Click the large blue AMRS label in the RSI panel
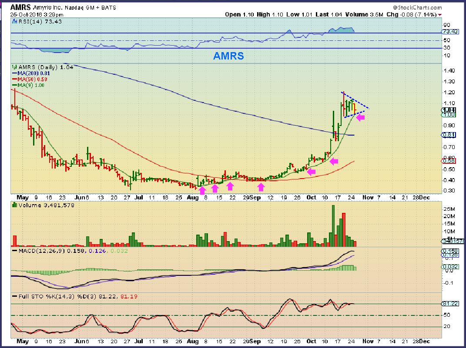 (x=228, y=56)
